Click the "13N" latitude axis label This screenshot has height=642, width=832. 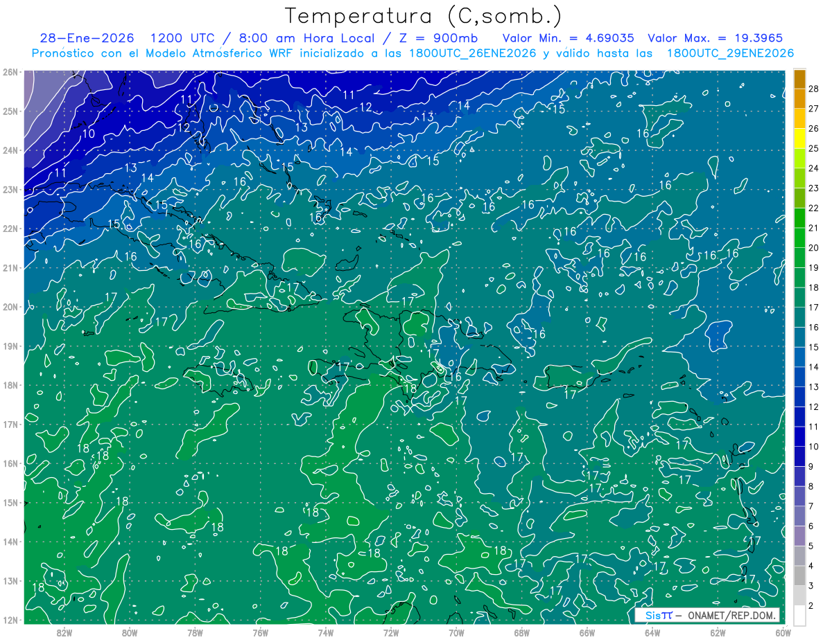coord(10,580)
